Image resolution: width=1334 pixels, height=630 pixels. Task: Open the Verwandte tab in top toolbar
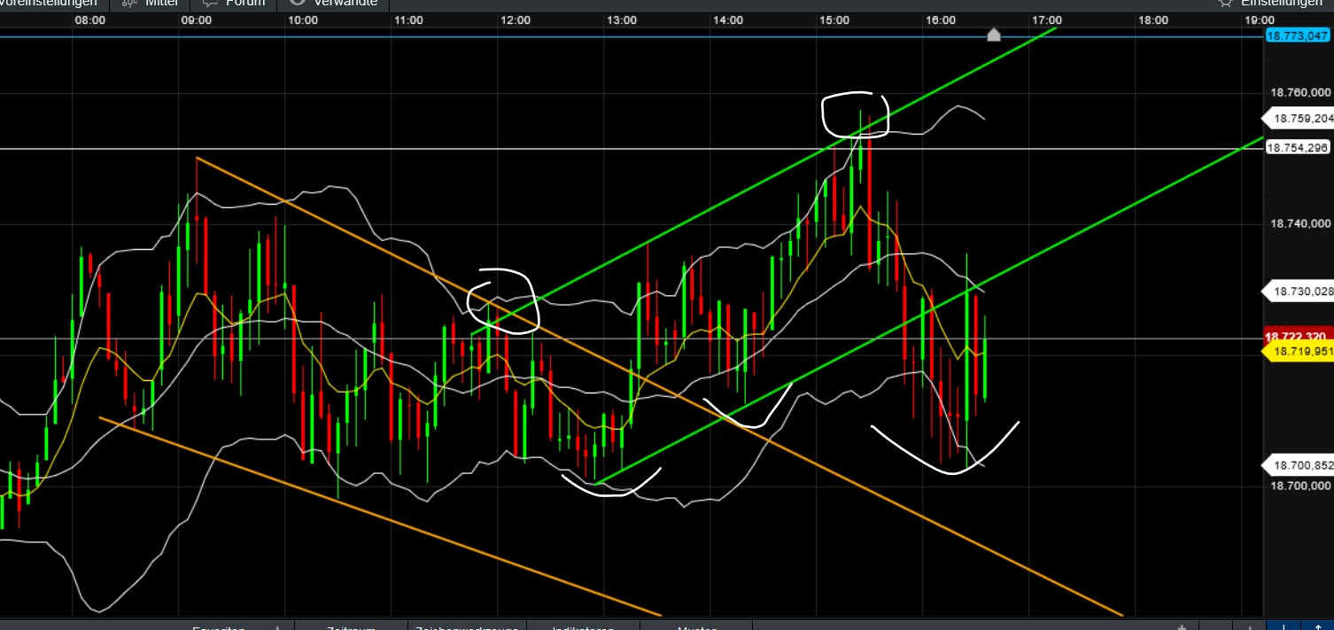coord(333,4)
